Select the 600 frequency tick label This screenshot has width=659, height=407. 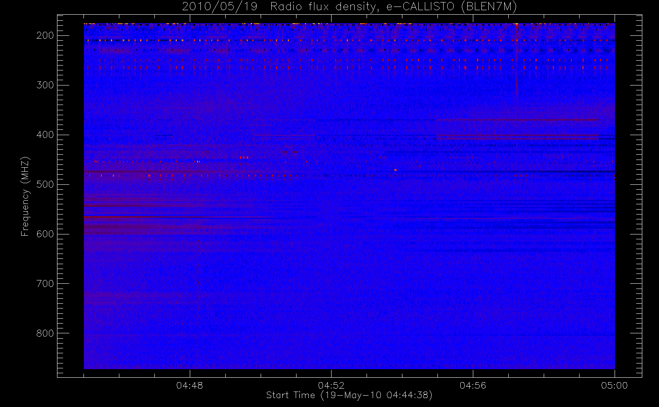click(45, 234)
